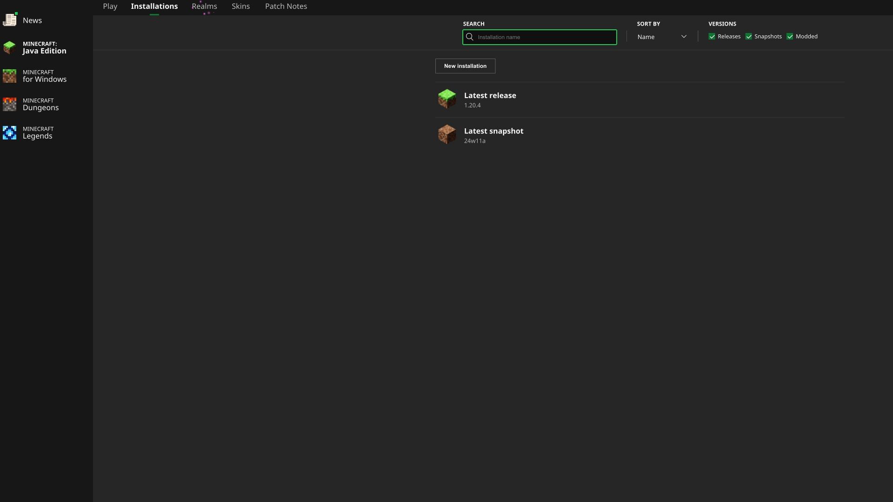
Task: Click the Skins navigation tab
Action: pos(240,6)
